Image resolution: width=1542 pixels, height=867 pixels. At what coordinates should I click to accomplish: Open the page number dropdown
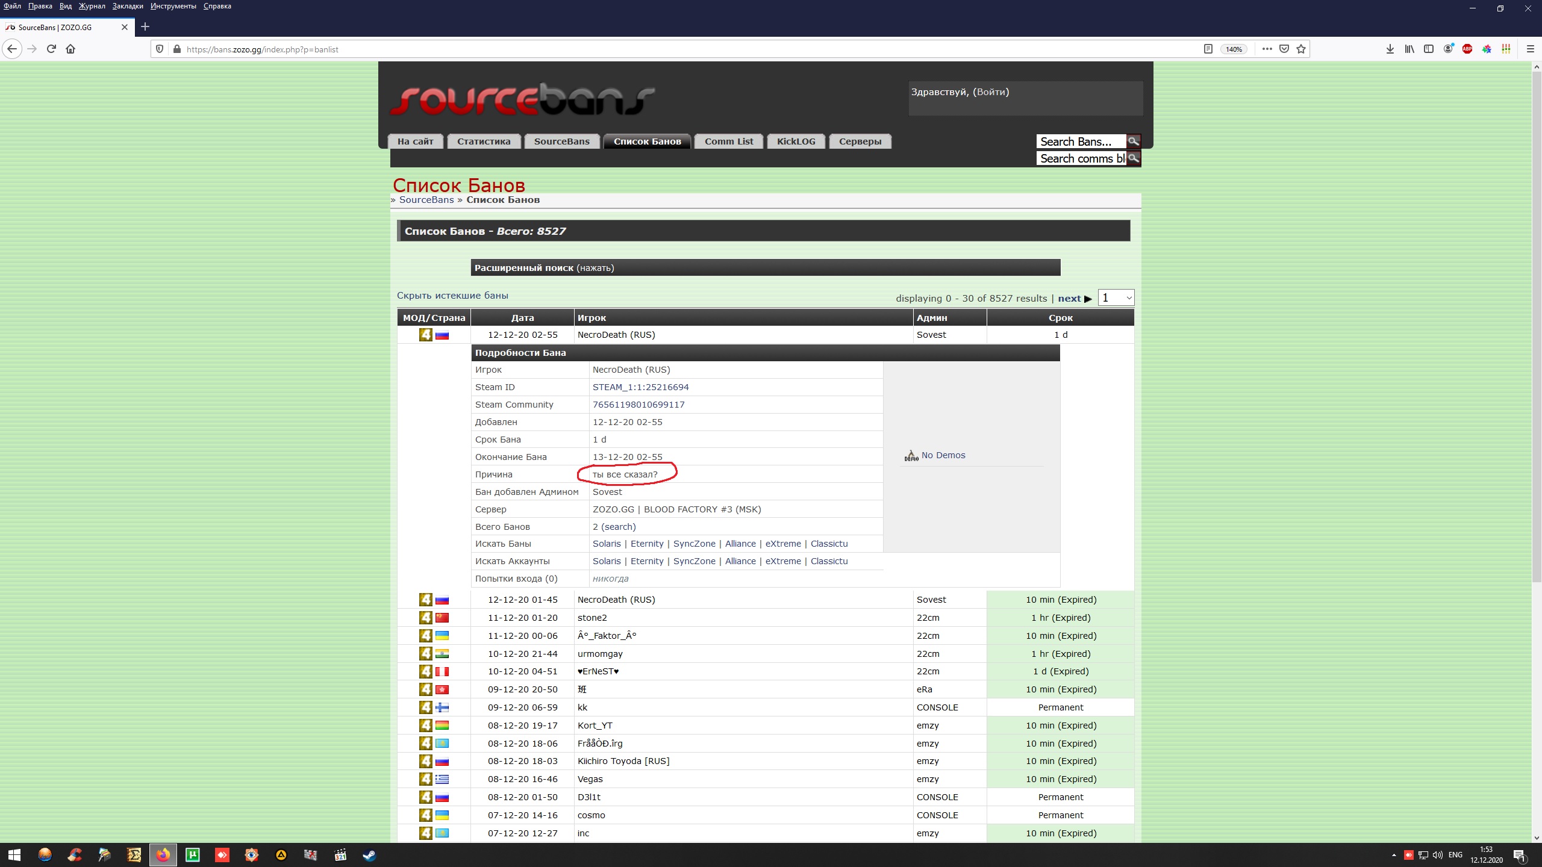[1116, 298]
